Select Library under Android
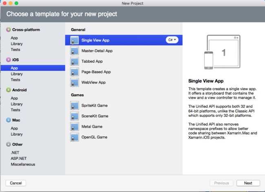Screen dimensions: 265x192 [17, 104]
